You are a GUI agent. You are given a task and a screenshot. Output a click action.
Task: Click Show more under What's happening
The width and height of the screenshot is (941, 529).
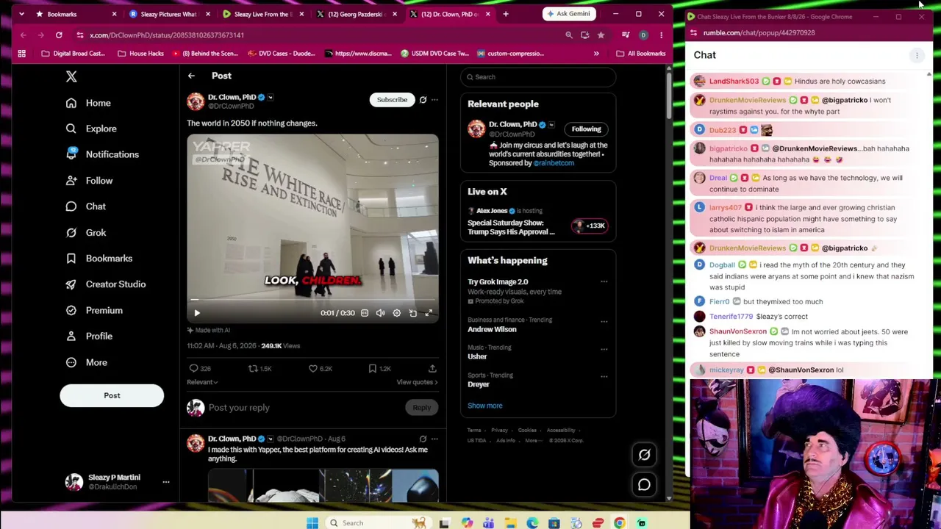[485, 406]
